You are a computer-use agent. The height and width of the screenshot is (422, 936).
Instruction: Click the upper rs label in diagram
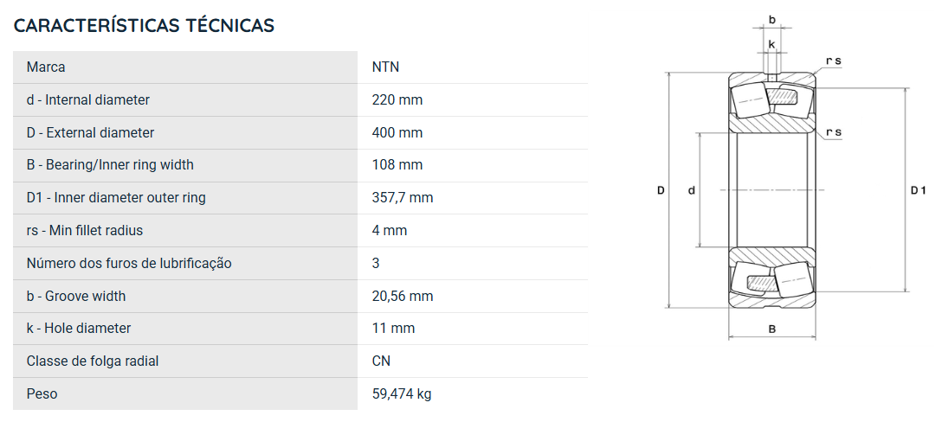833,61
